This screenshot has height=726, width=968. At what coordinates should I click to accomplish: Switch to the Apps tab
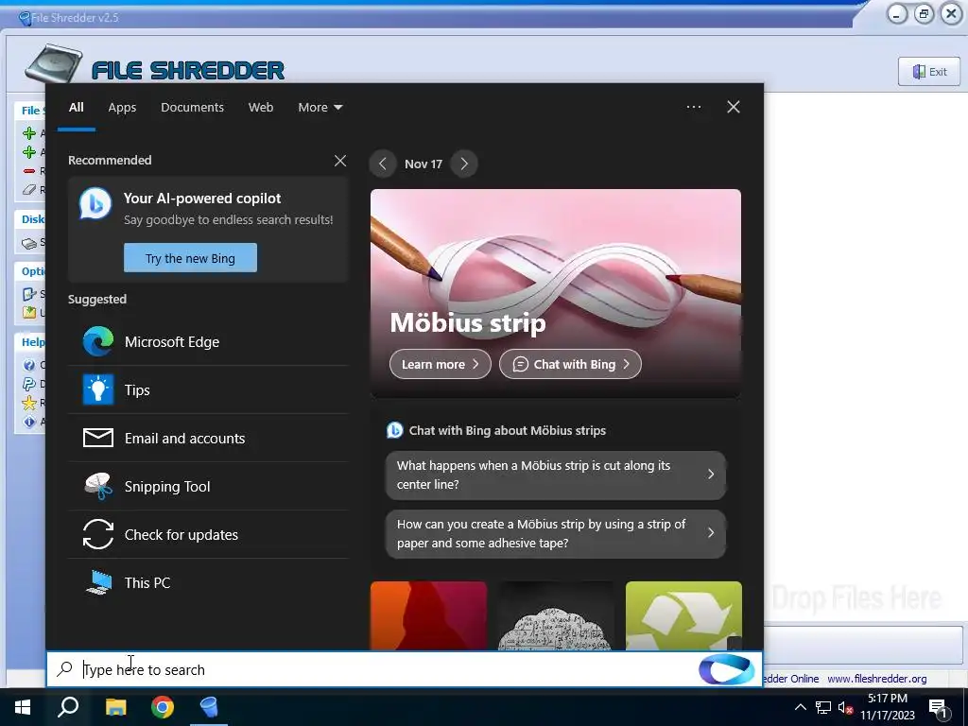122,108
